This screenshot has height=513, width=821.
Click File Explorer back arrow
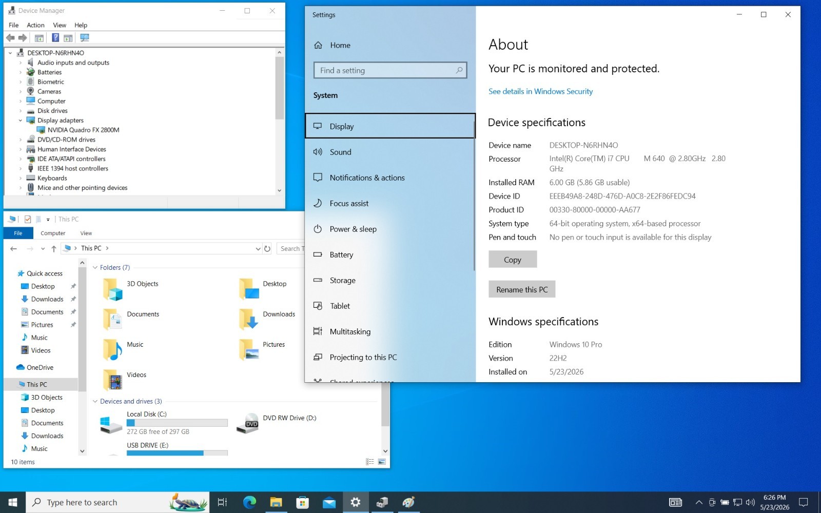point(14,248)
